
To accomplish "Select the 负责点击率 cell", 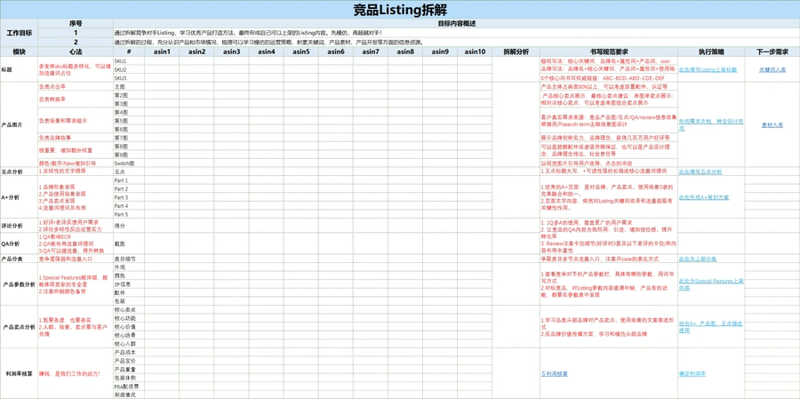I will 76,87.
